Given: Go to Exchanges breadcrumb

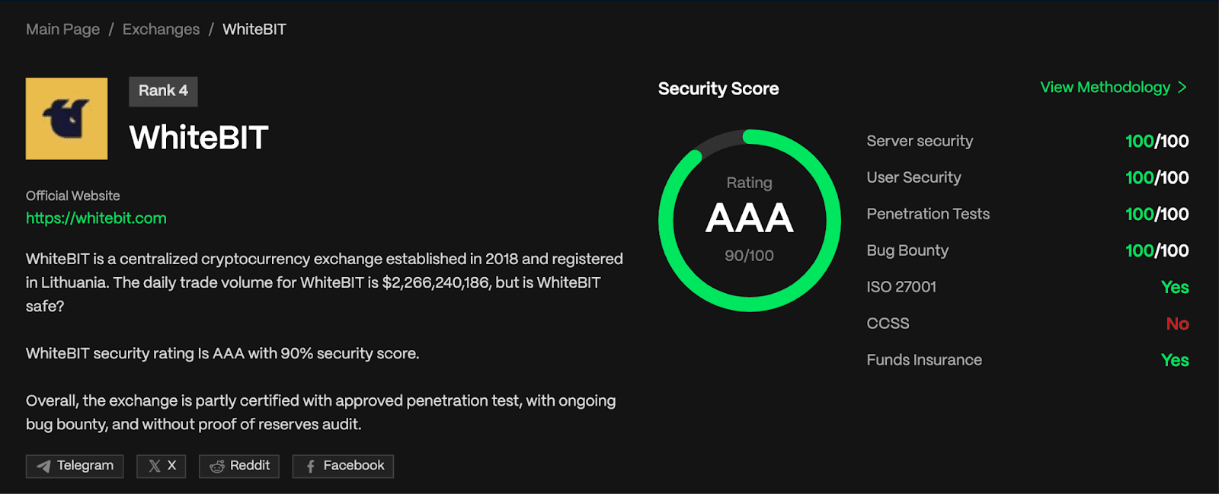Looking at the screenshot, I should (161, 29).
